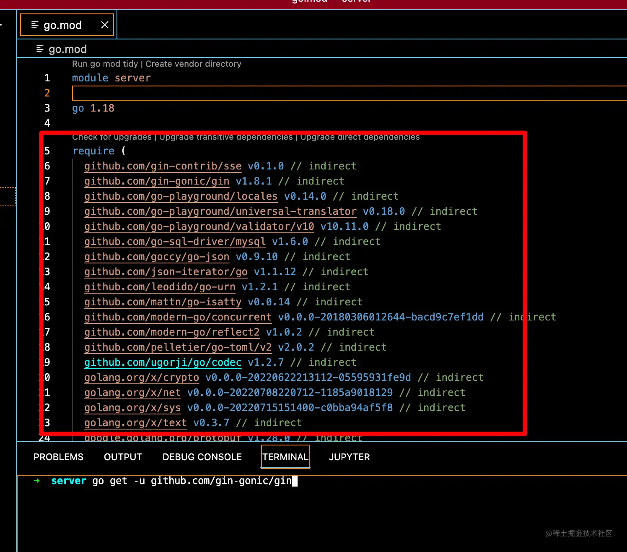Click Upgrade direct dependencies code lens

coord(360,137)
